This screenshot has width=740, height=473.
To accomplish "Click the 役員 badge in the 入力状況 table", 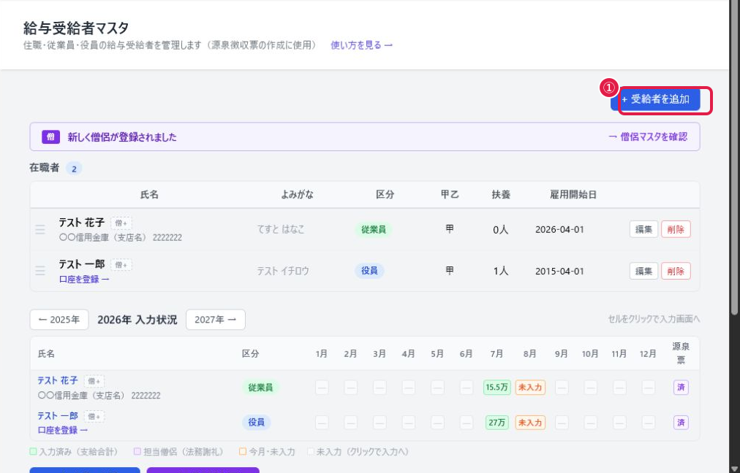I will 256,423.
